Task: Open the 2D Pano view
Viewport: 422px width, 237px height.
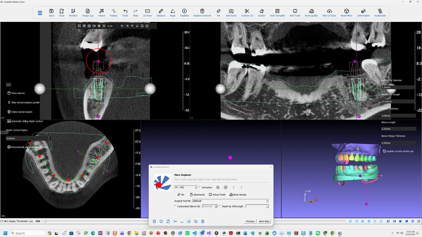Action: click(x=147, y=13)
